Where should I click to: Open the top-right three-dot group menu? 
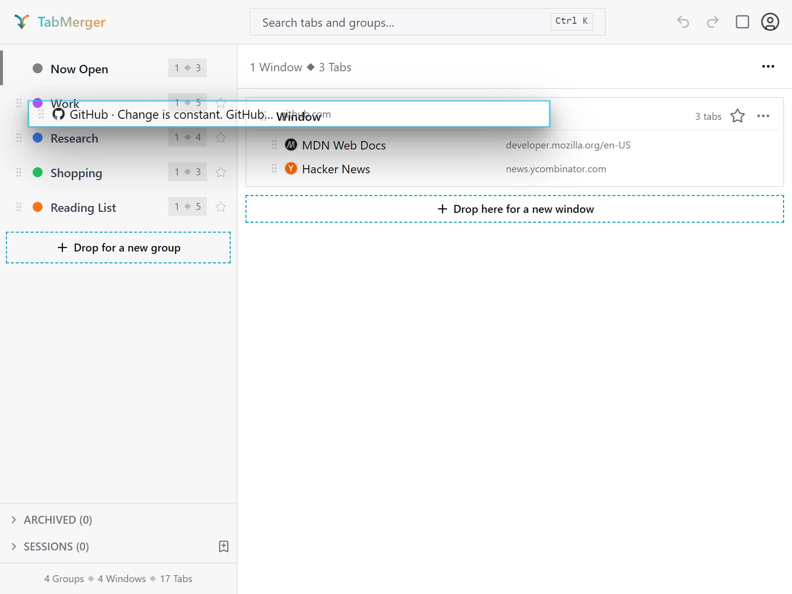coord(768,66)
